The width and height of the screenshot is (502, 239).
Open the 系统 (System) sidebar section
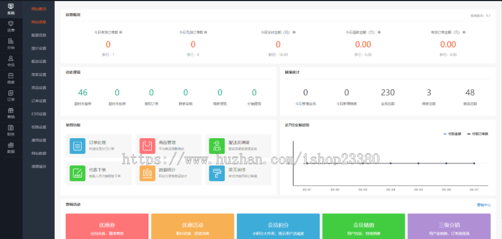coord(11,9)
